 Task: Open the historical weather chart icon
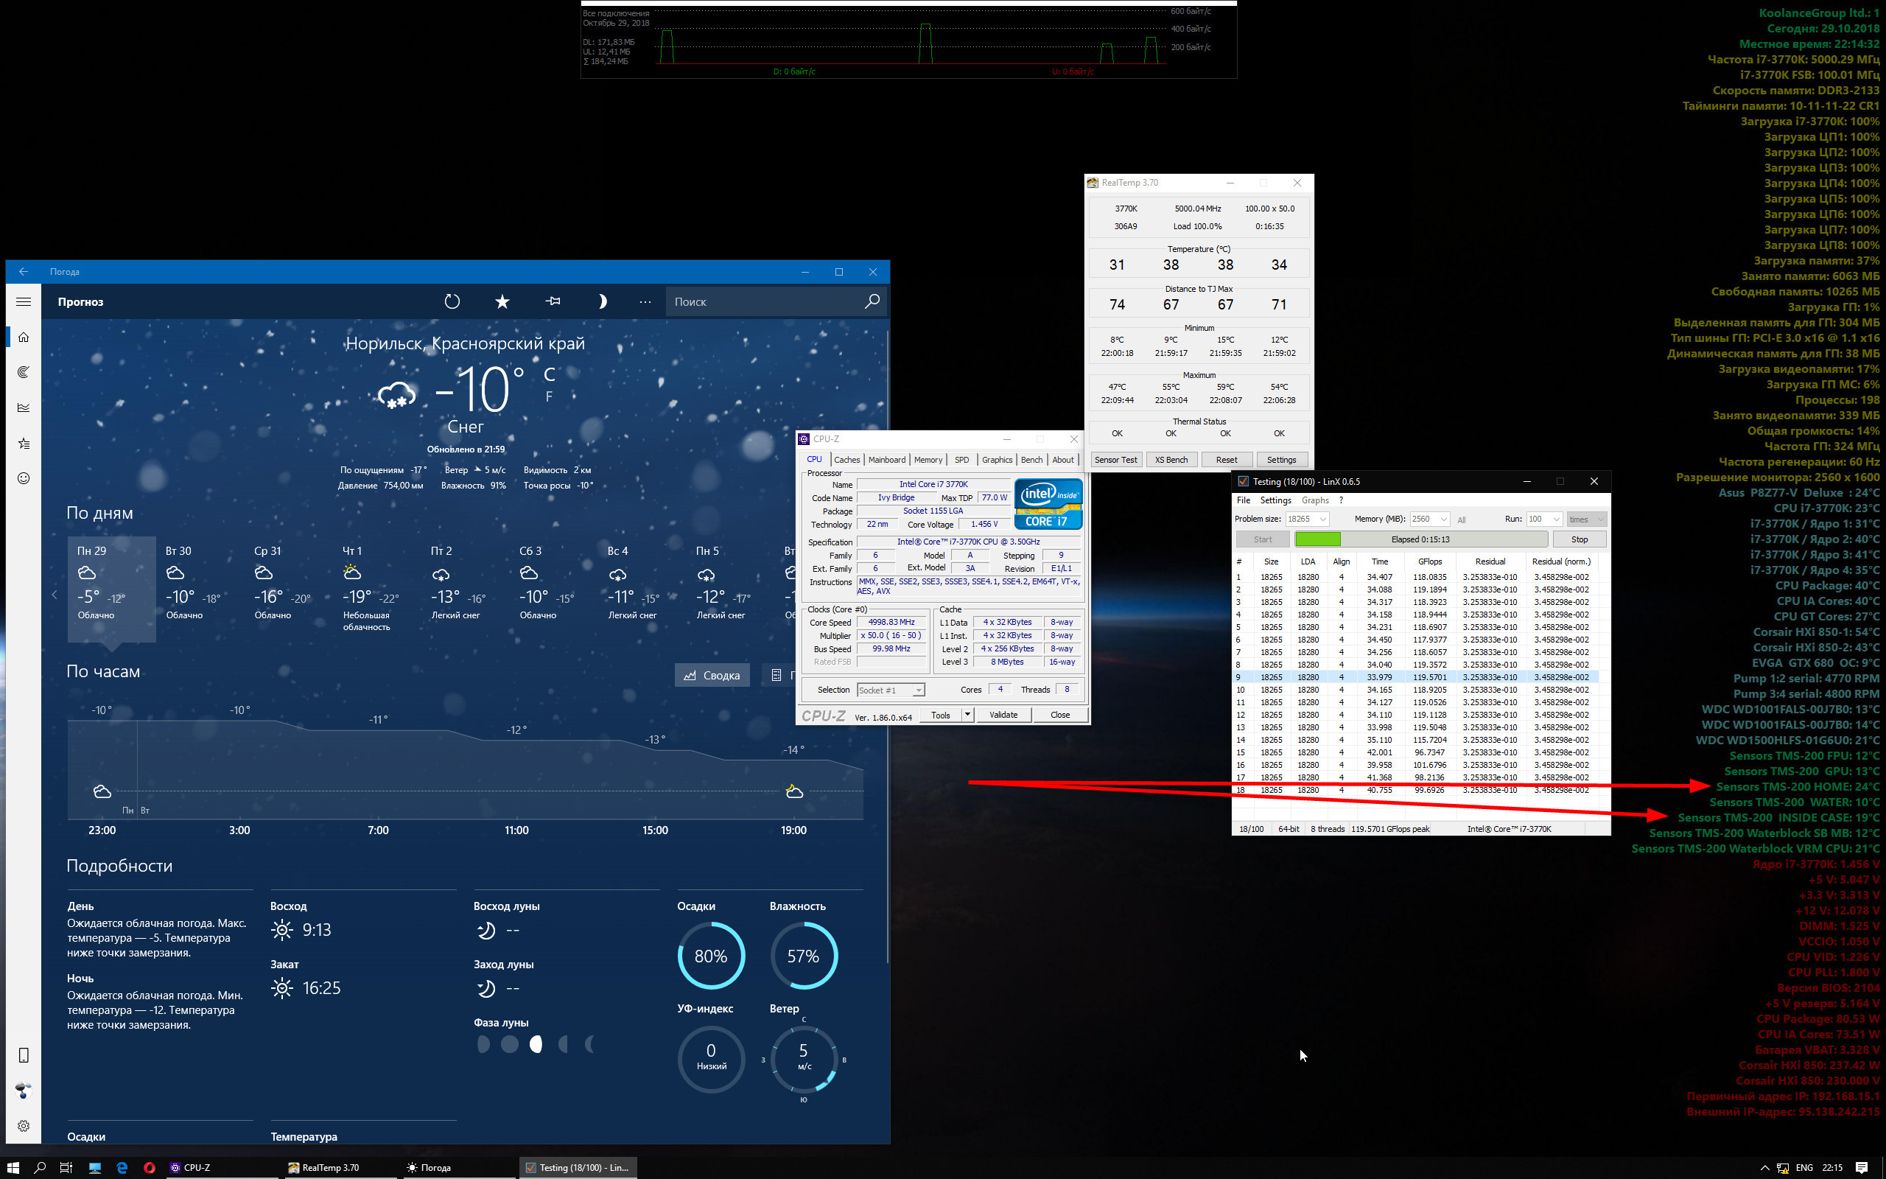(24, 407)
